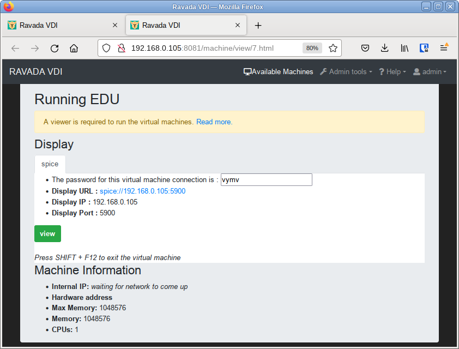Click the 'waiting for network to come up' text
The image size is (459, 349).
(140, 287)
